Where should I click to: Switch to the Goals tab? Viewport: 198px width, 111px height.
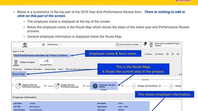[61, 69]
